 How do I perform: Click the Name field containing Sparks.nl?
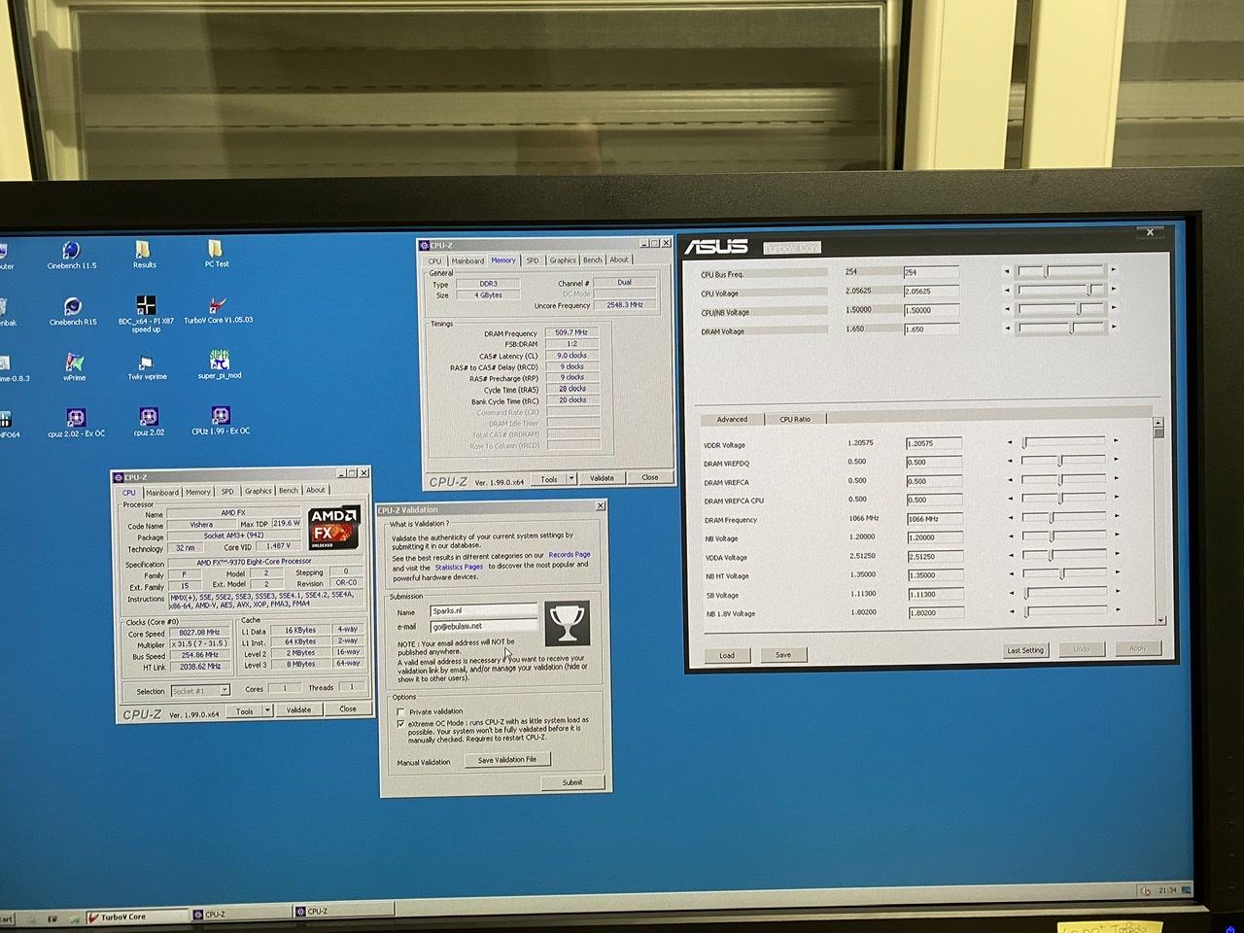tap(483, 611)
